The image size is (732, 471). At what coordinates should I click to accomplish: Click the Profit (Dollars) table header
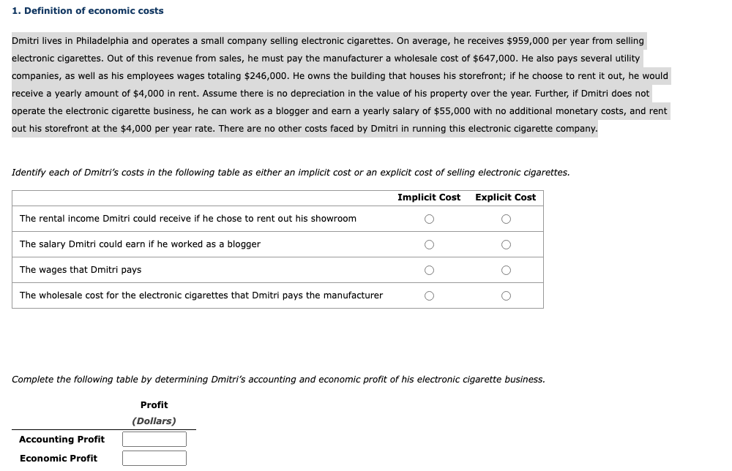154,412
